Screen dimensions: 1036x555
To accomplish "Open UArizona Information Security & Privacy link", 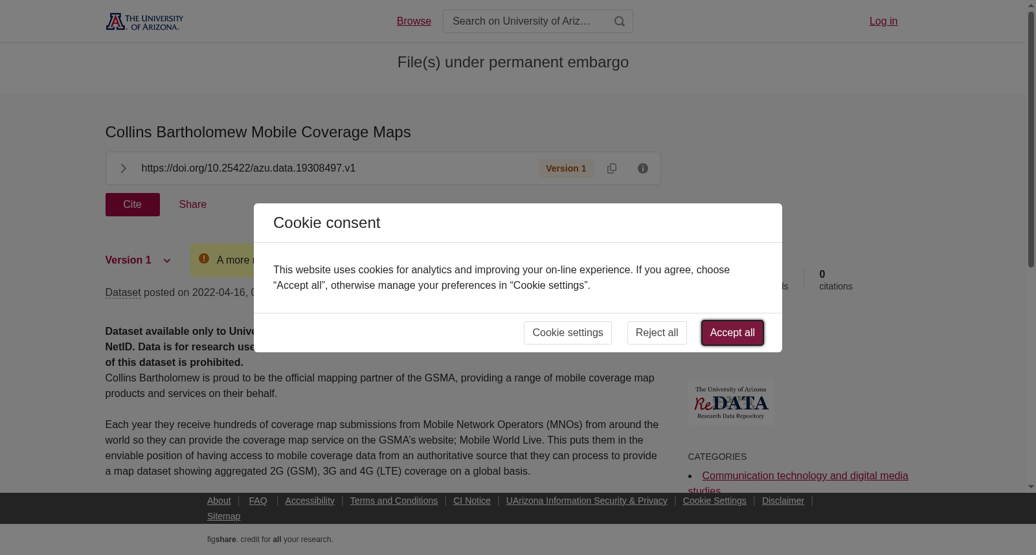I will 587,501.
